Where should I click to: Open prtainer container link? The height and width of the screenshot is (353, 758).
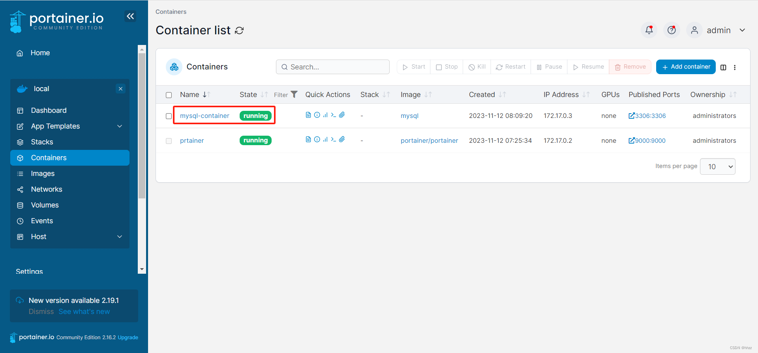[192, 140]
